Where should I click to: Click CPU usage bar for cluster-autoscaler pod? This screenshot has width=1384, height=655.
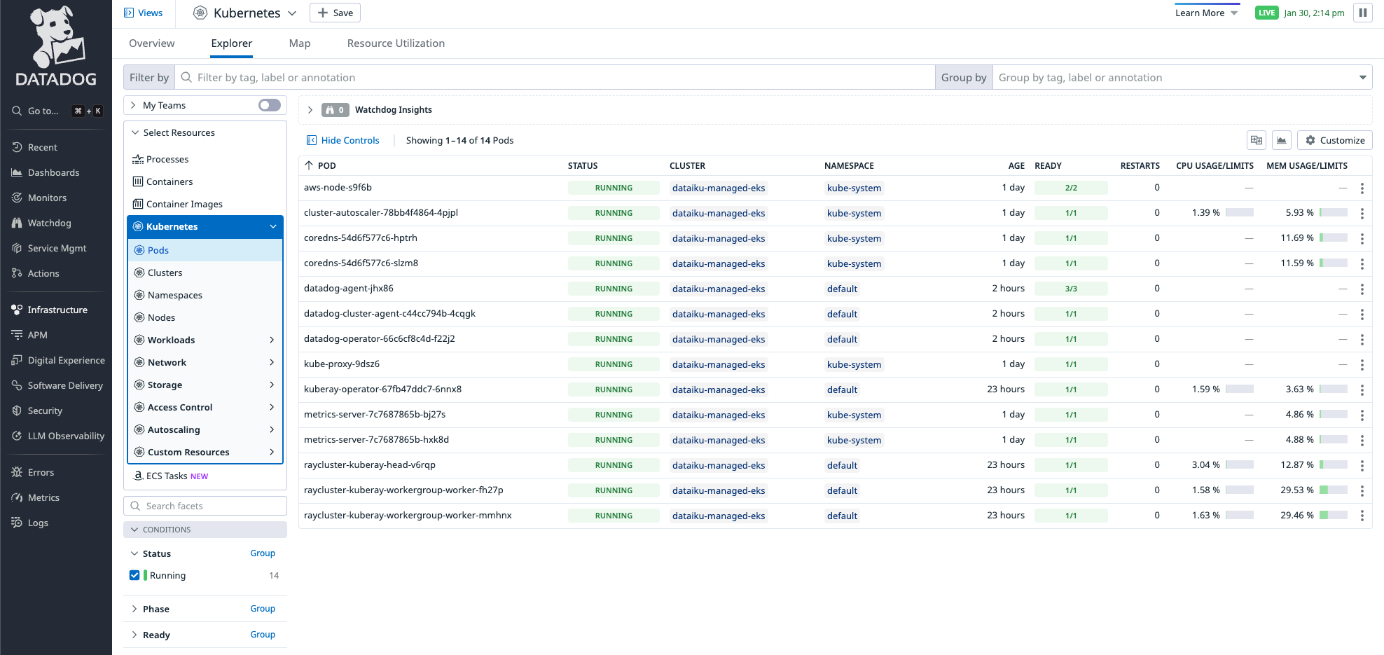coord(1240,213)
